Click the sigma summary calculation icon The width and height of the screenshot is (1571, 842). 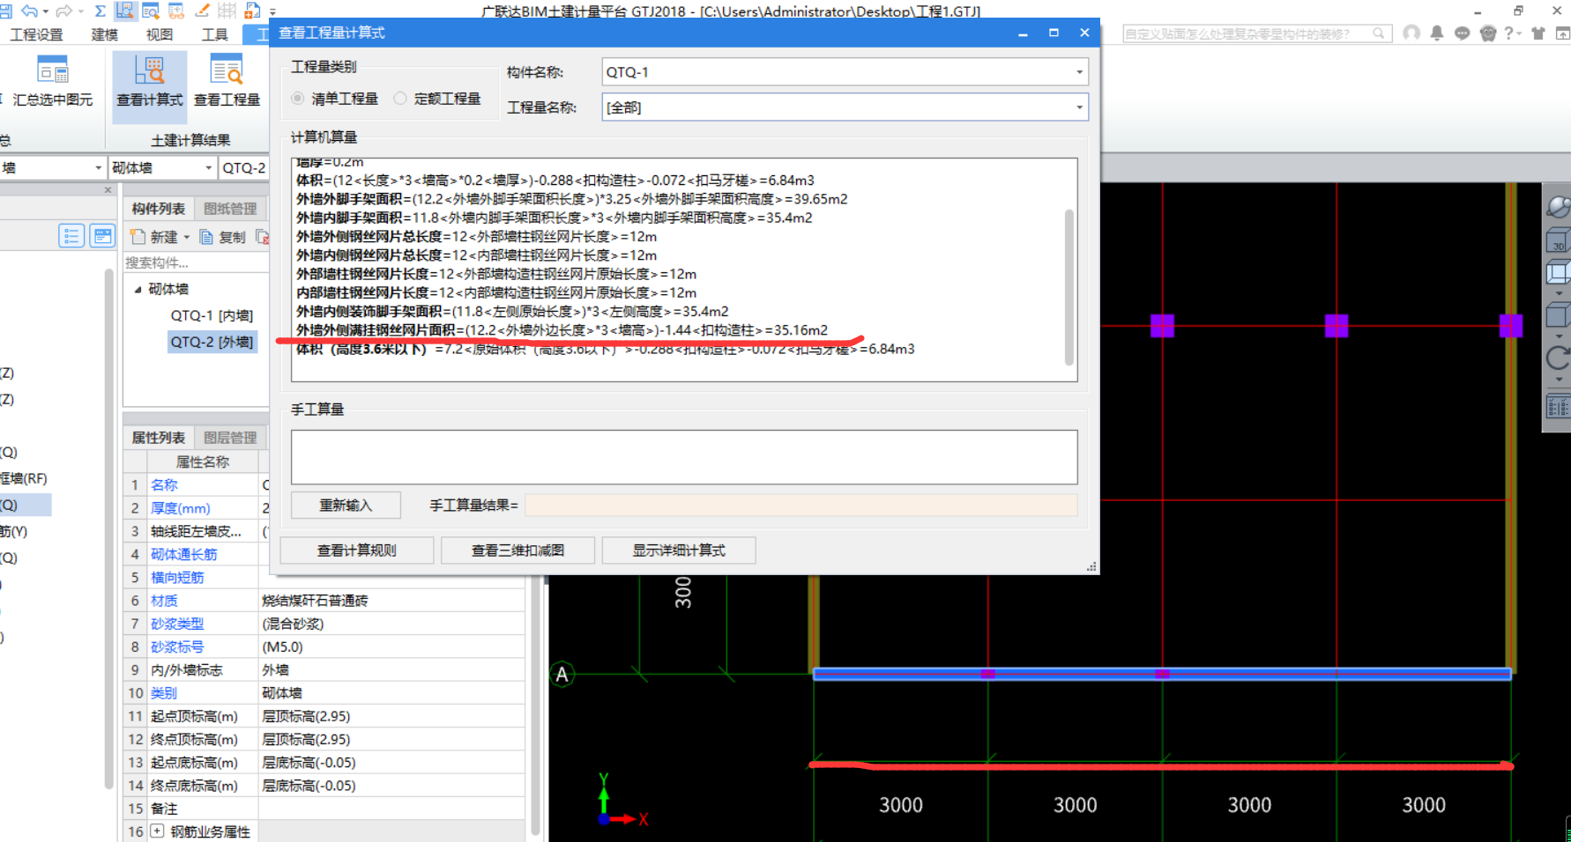100,11
